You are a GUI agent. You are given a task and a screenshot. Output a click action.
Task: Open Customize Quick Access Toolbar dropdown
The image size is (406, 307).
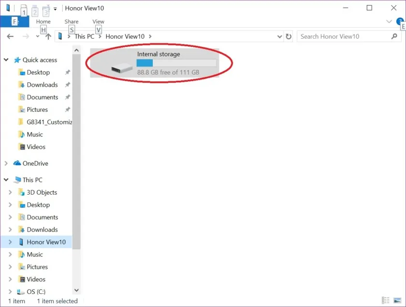click(55, 9)
